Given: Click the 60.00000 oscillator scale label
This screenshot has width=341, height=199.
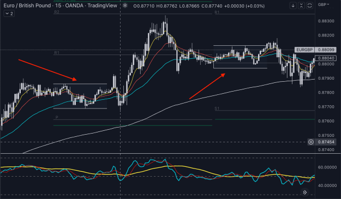Looking at the screenshot, I should coord(327,167).
